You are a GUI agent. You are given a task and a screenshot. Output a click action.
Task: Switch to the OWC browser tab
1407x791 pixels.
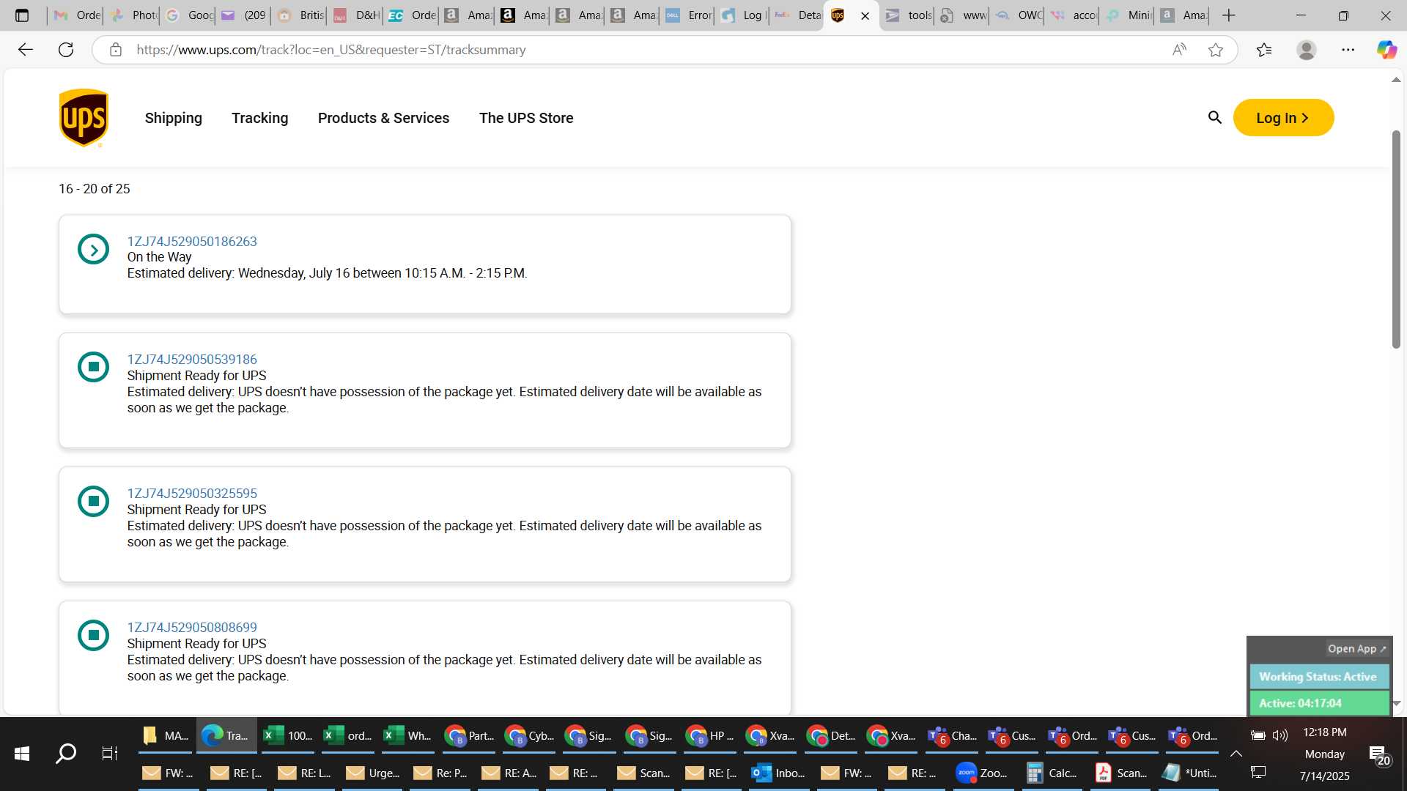pos(1018,15)
